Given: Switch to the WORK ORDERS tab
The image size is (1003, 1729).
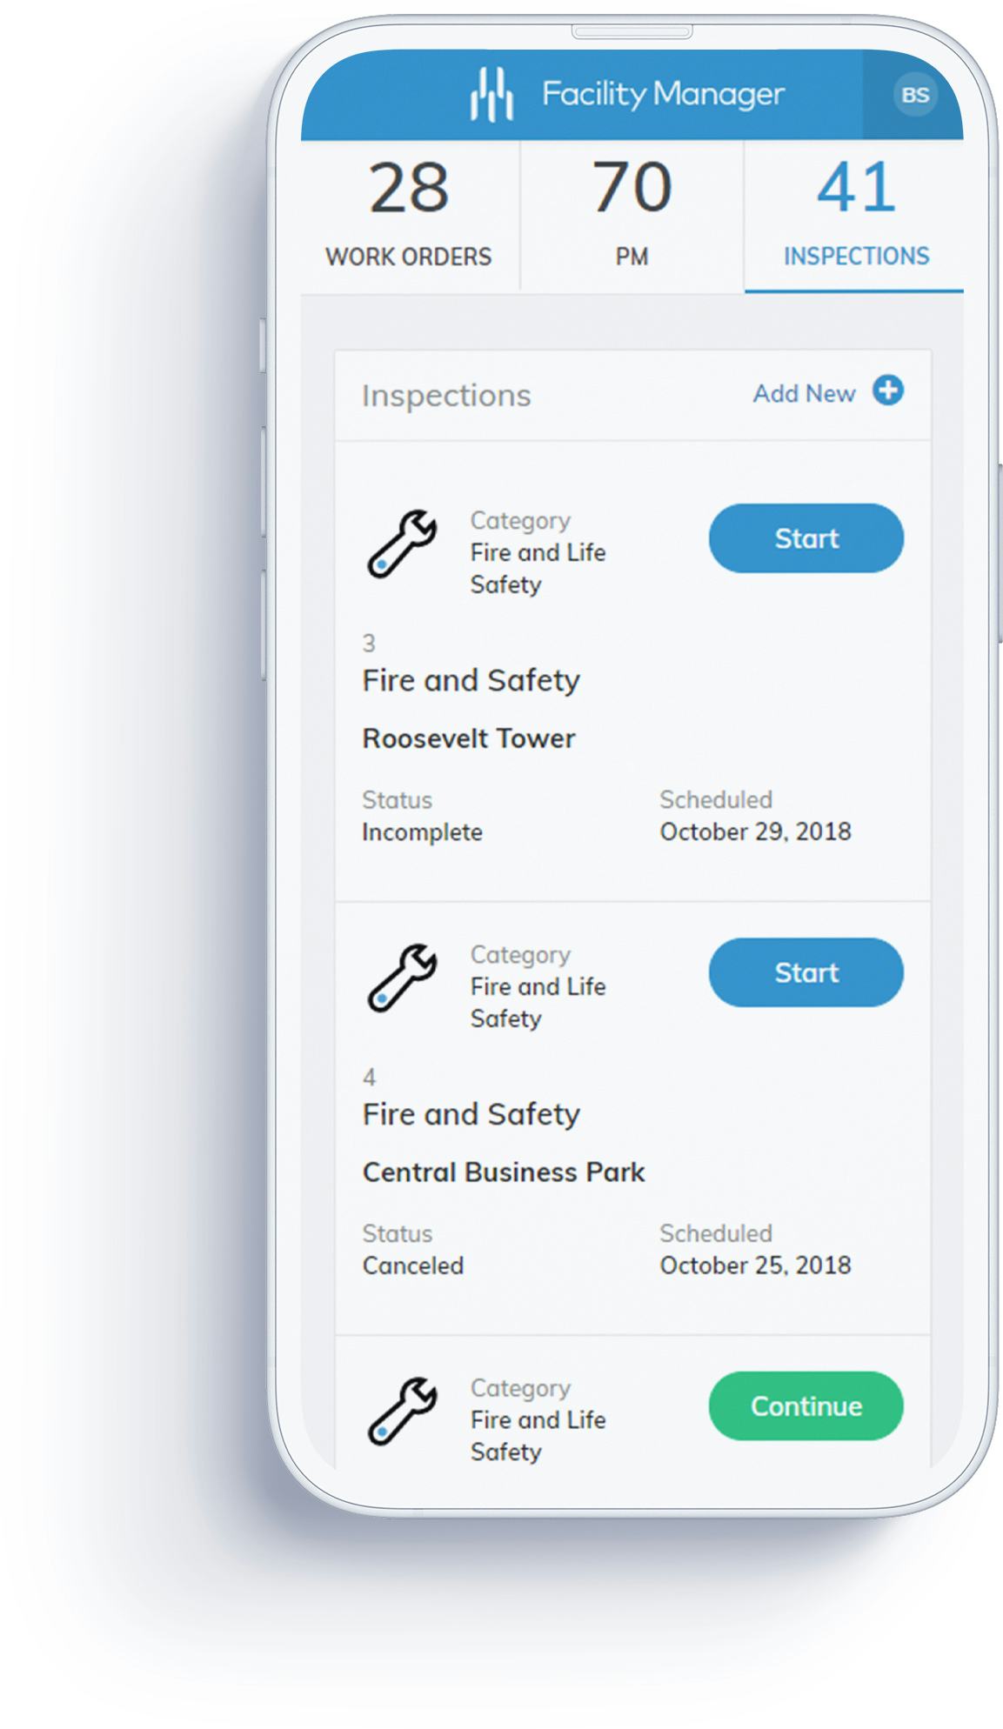Looking at the screenshot, I should coord(409,213).
